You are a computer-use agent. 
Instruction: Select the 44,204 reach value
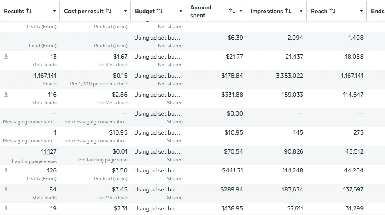(354, 170)
